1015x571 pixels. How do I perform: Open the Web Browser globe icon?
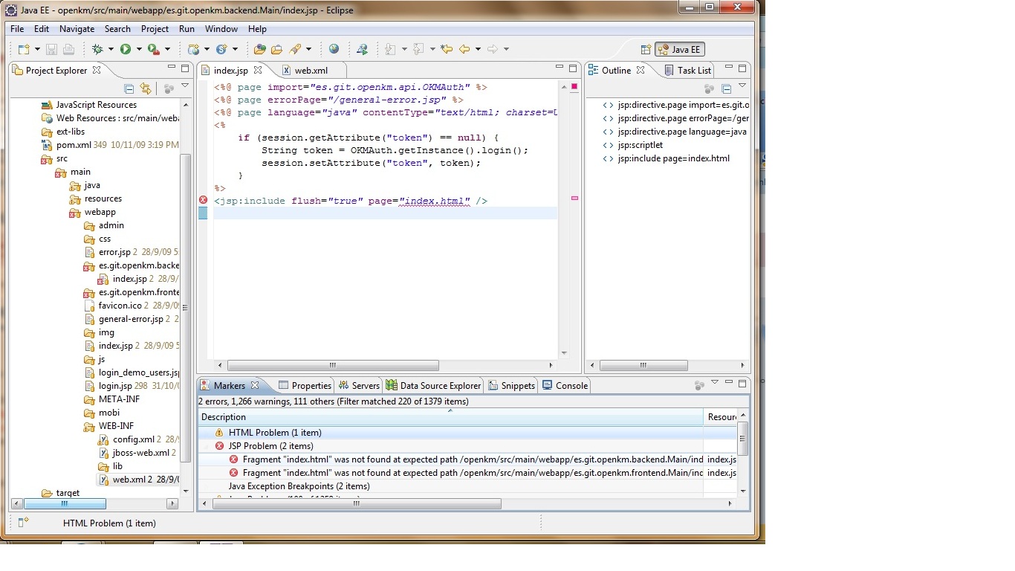[334, 49]
